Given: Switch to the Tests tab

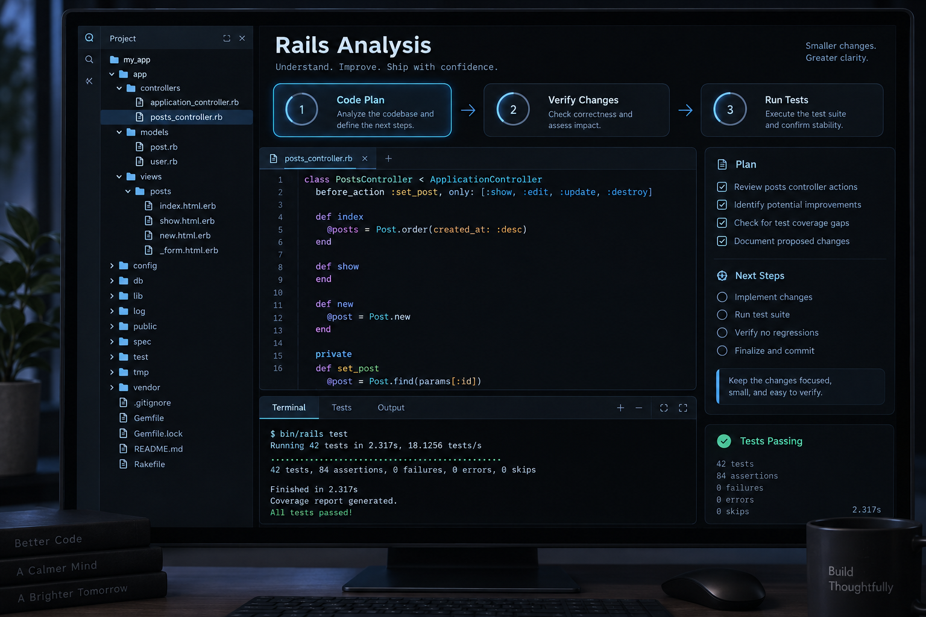Looking at the screenshot, I should tap(341, 408).
